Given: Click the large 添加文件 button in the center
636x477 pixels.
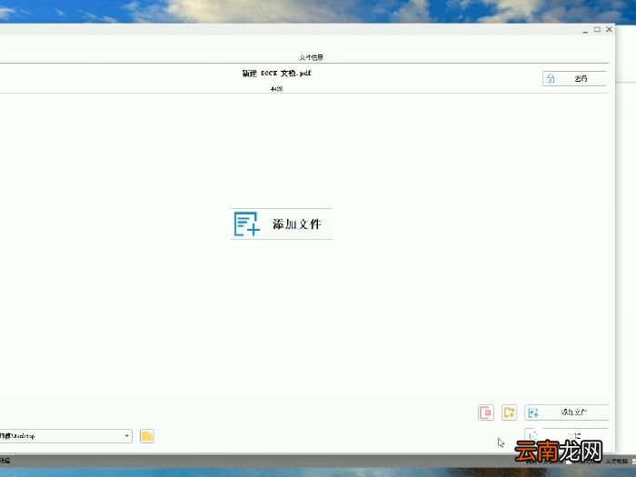Looking at the screenshot, I should [x=282, y=224].
